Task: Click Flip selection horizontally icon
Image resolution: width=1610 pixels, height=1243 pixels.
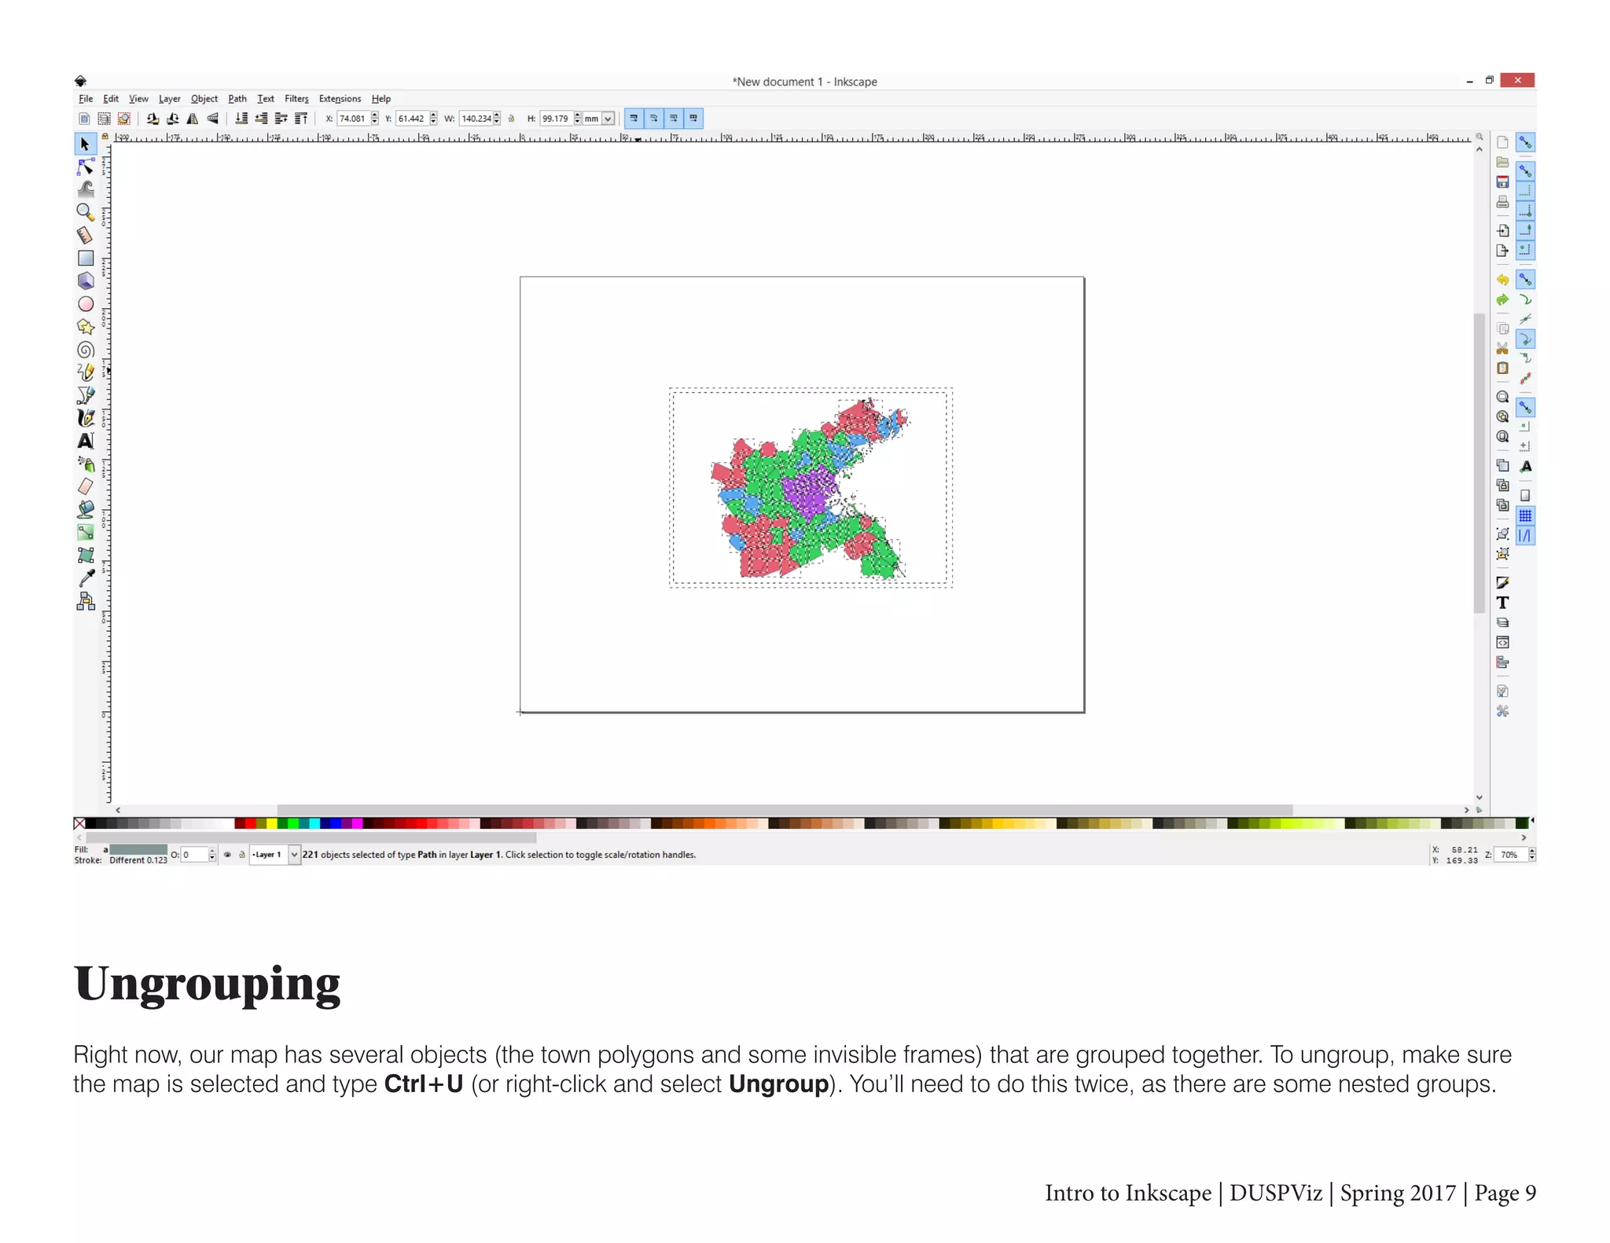Action: pos(193,119)
